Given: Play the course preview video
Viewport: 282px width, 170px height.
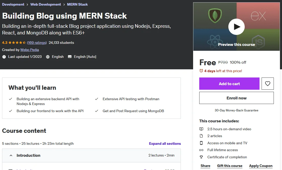Looking at the screenshot, I should tap(236, 27).
